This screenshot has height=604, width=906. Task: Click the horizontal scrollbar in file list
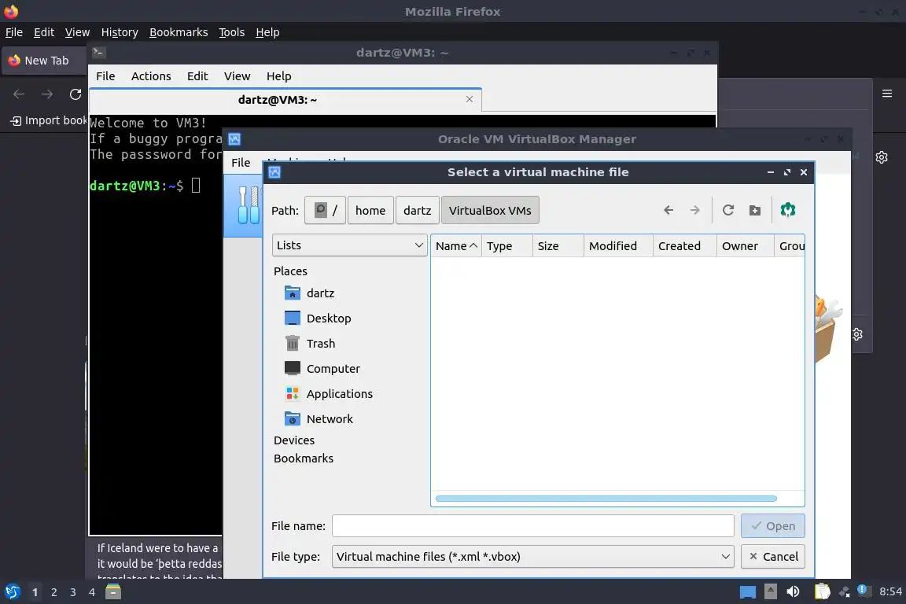click(606, 499)
